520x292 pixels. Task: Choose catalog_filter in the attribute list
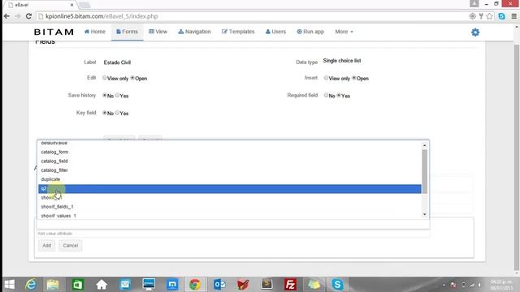tap(230, 170)
